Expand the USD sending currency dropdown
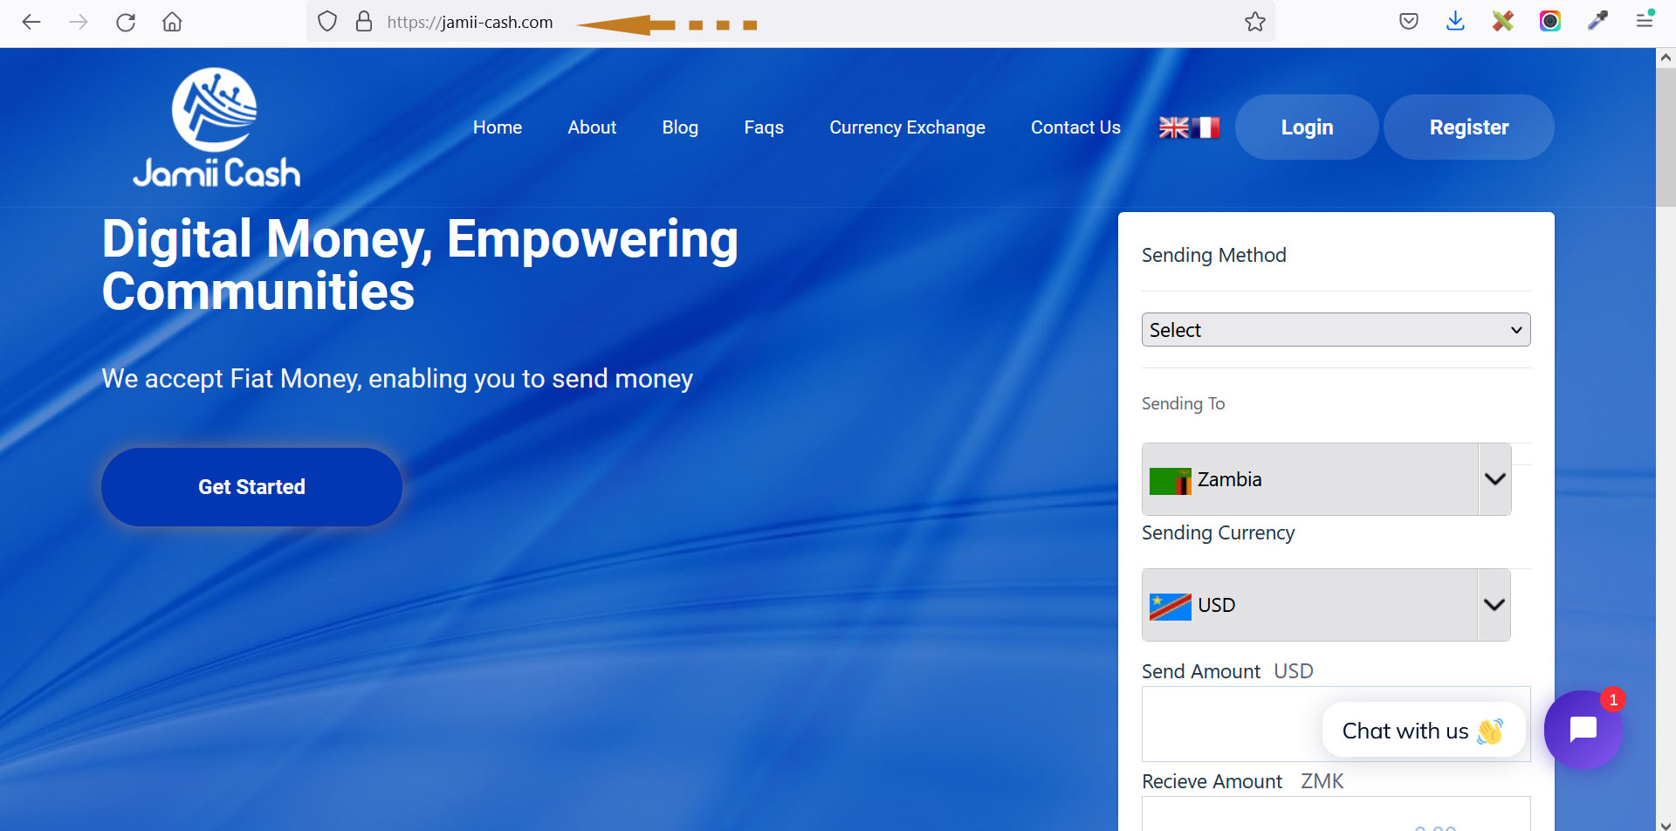1676x831 pixels. coord(1325,605)
